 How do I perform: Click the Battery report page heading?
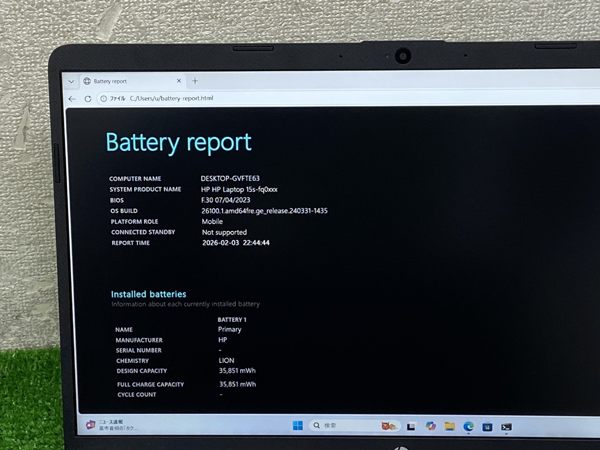point(178,142)
